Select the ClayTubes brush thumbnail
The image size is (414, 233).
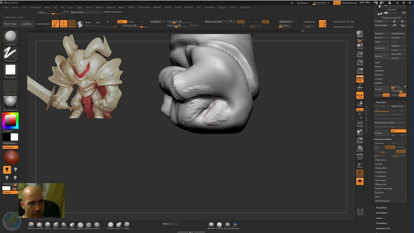click(10, 36)
